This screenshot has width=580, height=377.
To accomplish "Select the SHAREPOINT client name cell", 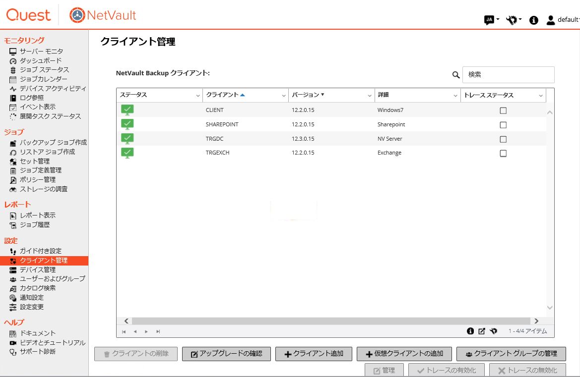I will 222,124.
